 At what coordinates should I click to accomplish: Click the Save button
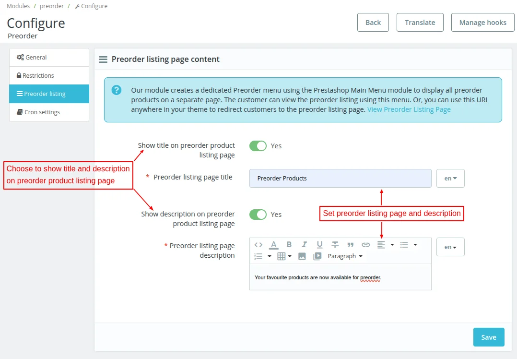pyautogui.click(x=489, y=337)
